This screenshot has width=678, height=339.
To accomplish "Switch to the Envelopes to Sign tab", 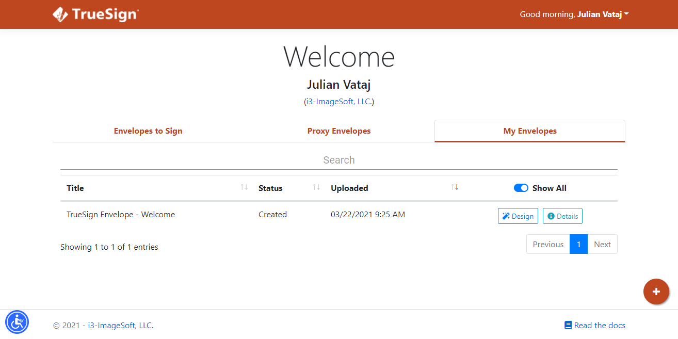I will coord(148,131).
